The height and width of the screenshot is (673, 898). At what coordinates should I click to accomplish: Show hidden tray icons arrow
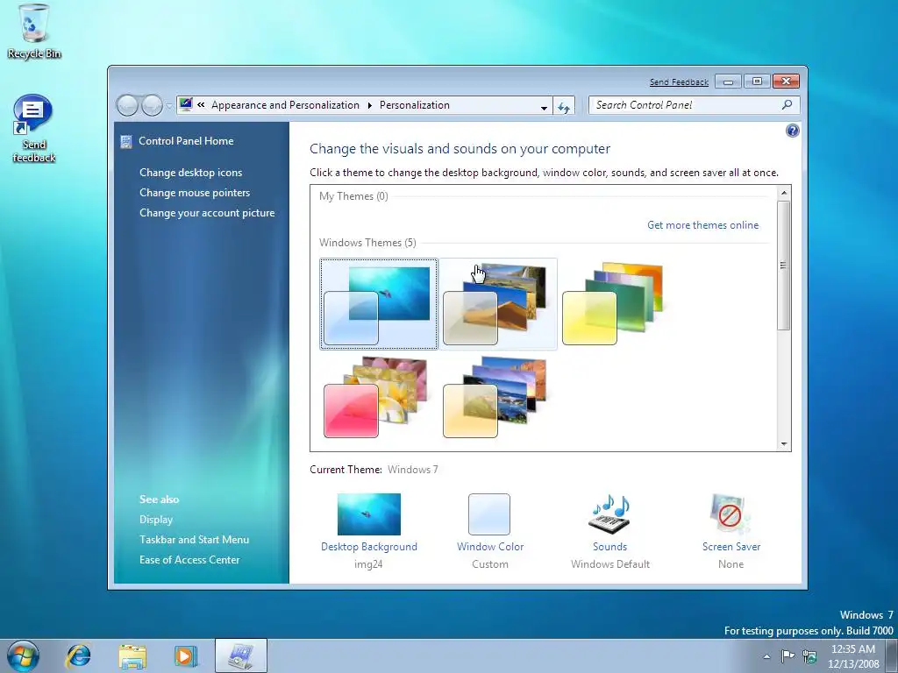[x=766, y=656]
